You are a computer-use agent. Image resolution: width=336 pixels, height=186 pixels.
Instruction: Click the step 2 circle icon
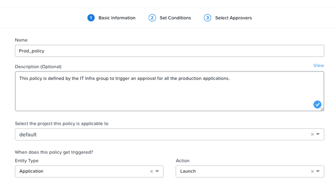(x=152, y=18)
